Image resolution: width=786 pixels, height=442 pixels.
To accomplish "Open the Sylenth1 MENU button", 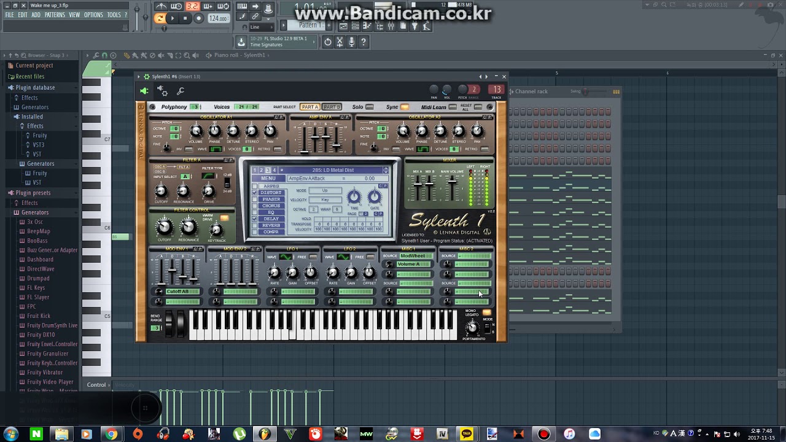I will [x=268, y=179].
